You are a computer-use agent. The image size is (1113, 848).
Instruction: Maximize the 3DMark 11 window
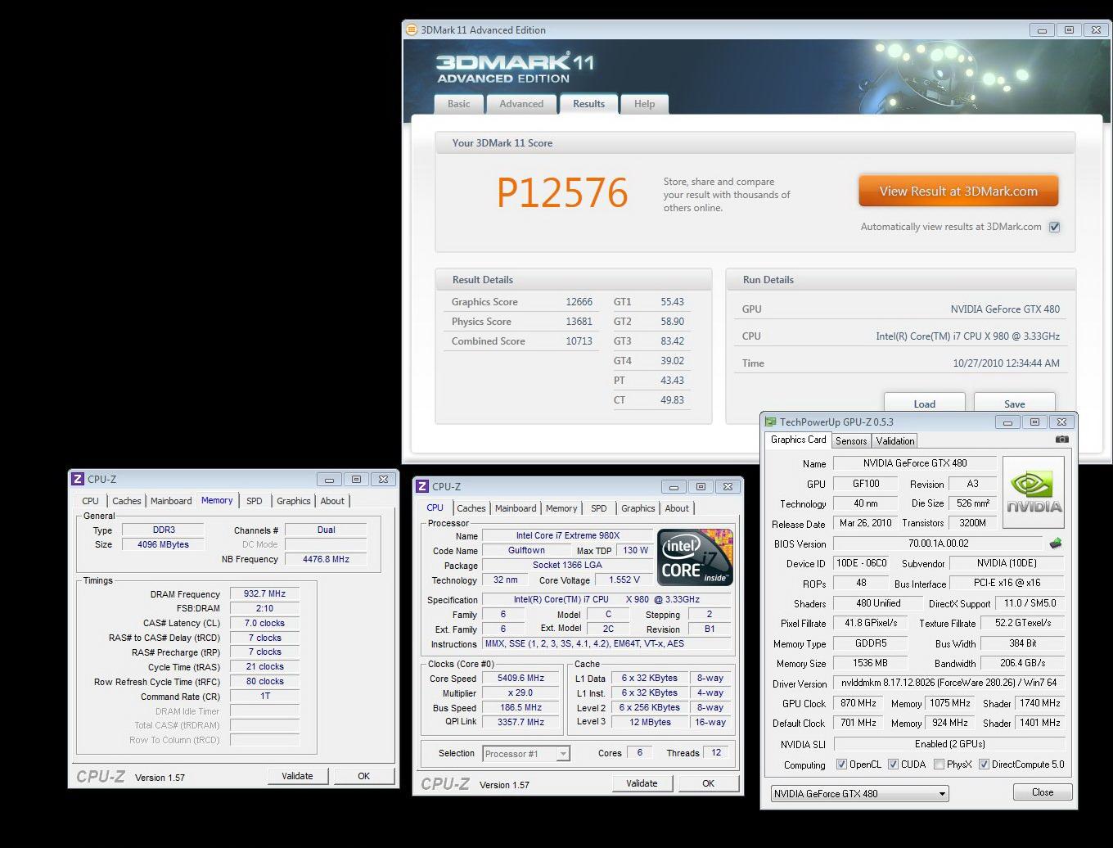point(1069,30)
